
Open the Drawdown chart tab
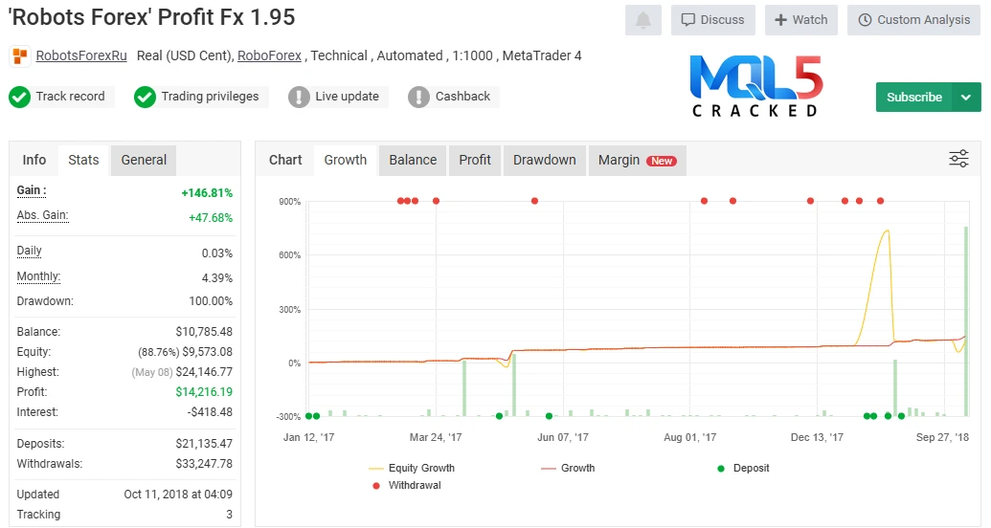(x=544, y=160)
